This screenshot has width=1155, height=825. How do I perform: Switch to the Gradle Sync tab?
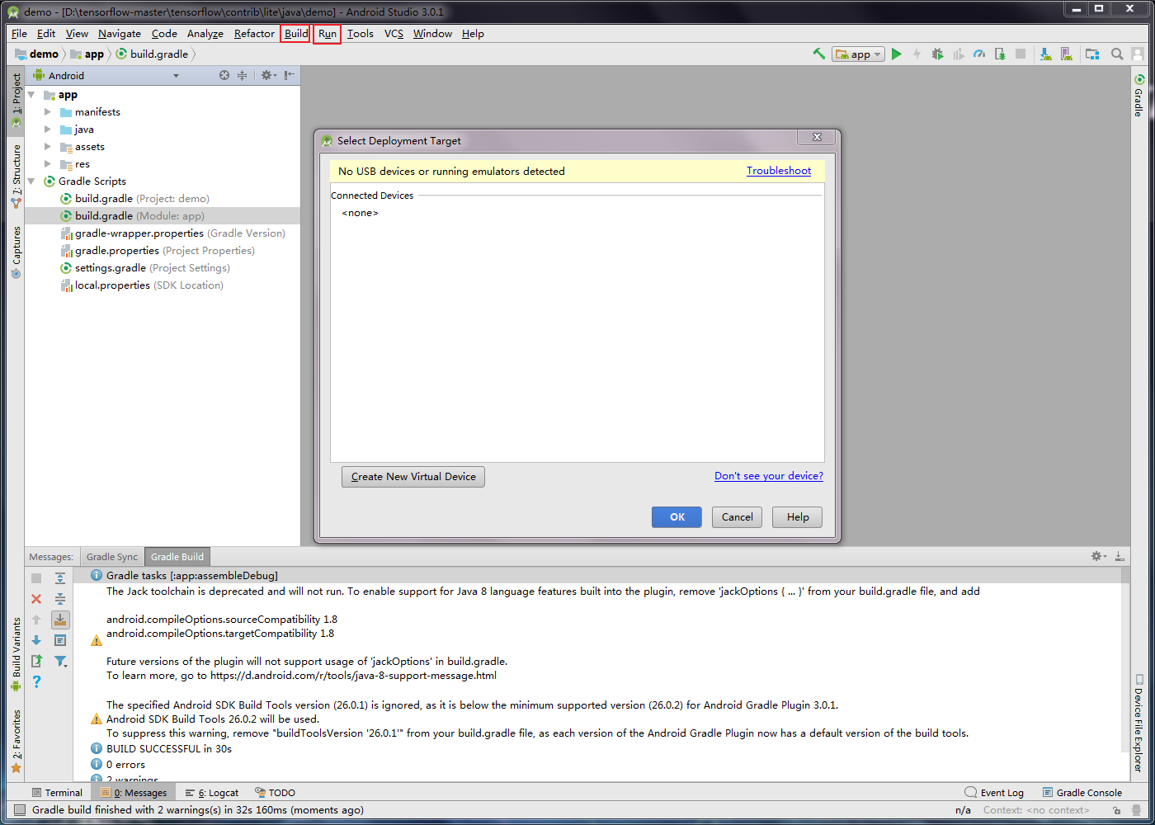click(x=112, y=557)
